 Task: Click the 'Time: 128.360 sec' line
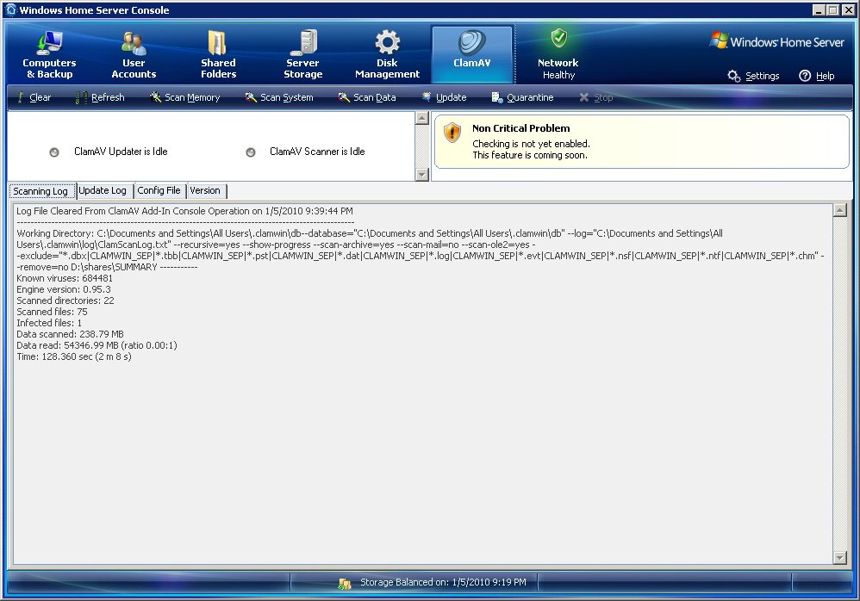coord(74,356)
